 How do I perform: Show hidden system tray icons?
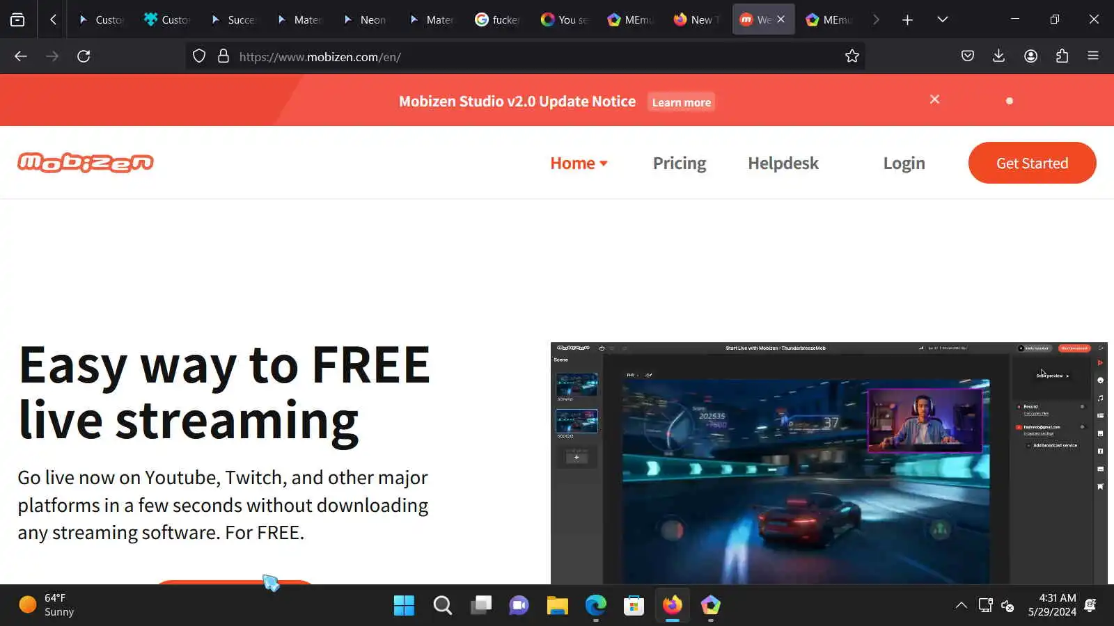coord(962,605)
